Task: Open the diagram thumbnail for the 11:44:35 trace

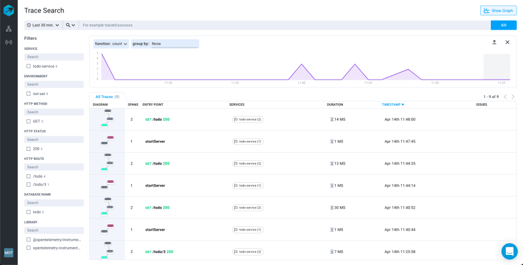Action: 107,163
